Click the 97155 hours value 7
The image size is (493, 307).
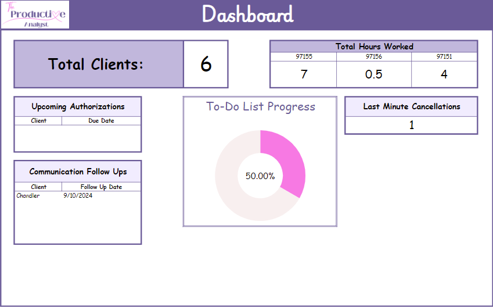coord(304,74)
